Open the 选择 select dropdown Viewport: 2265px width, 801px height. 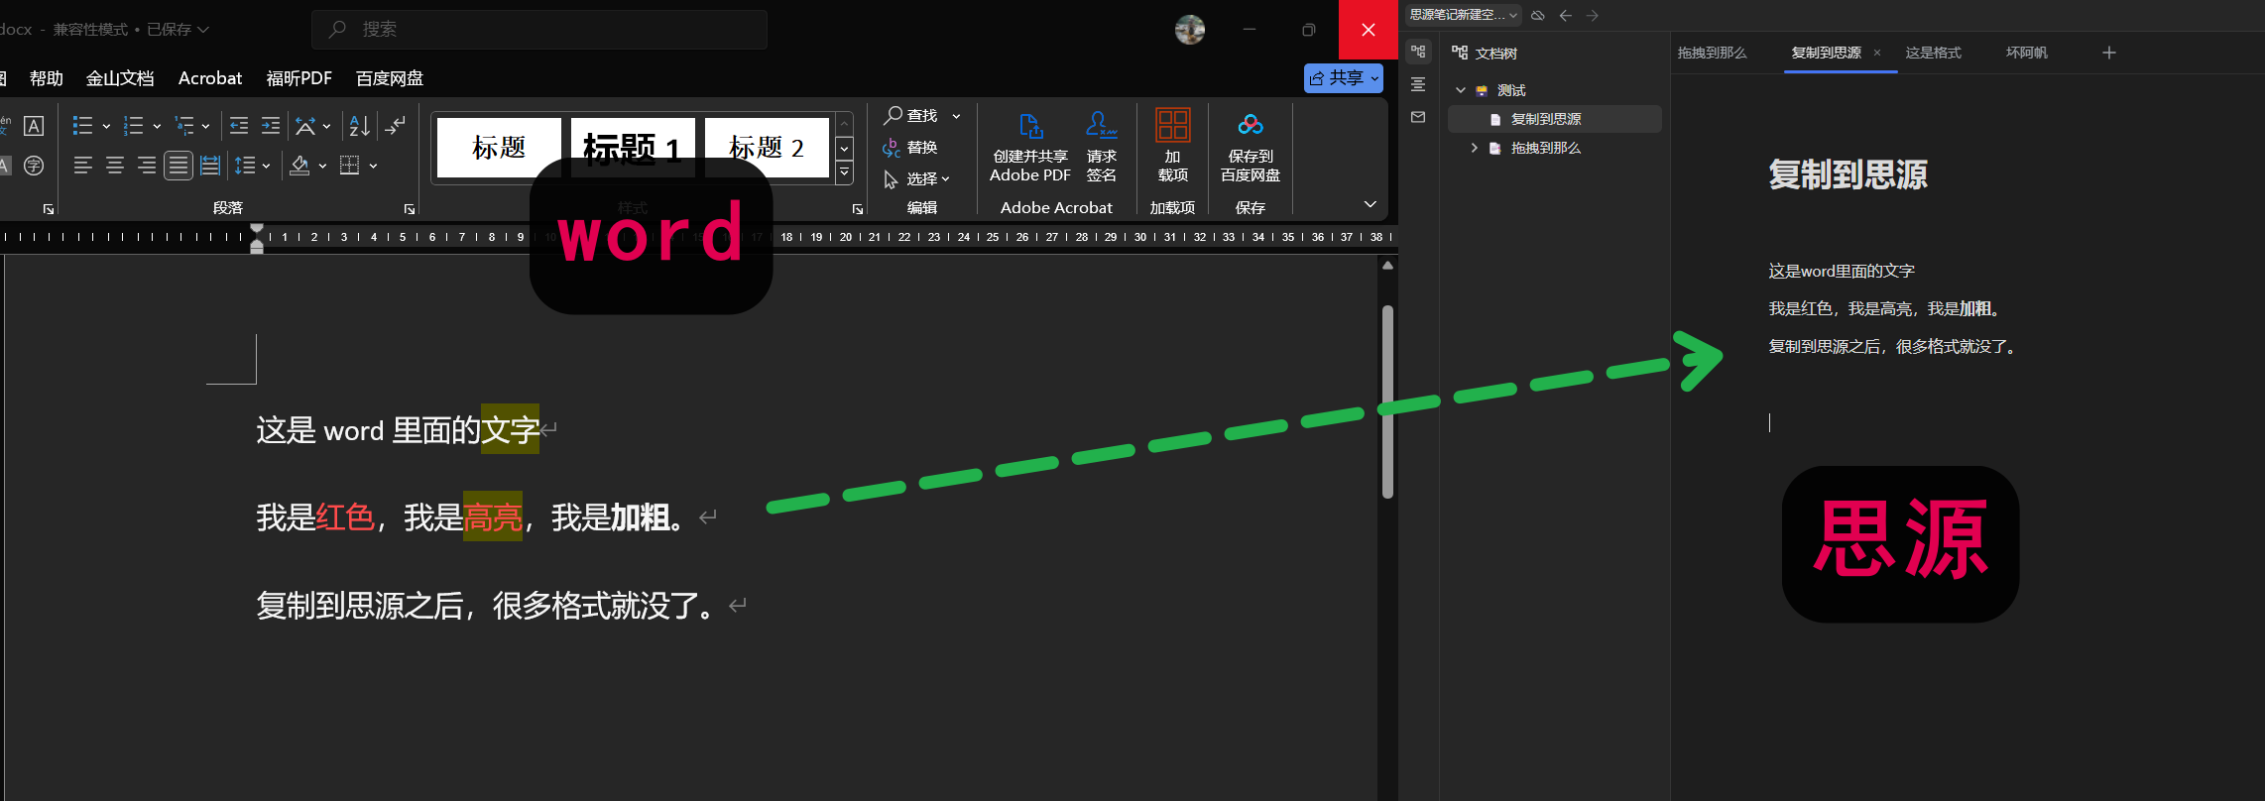click(917, 179)
